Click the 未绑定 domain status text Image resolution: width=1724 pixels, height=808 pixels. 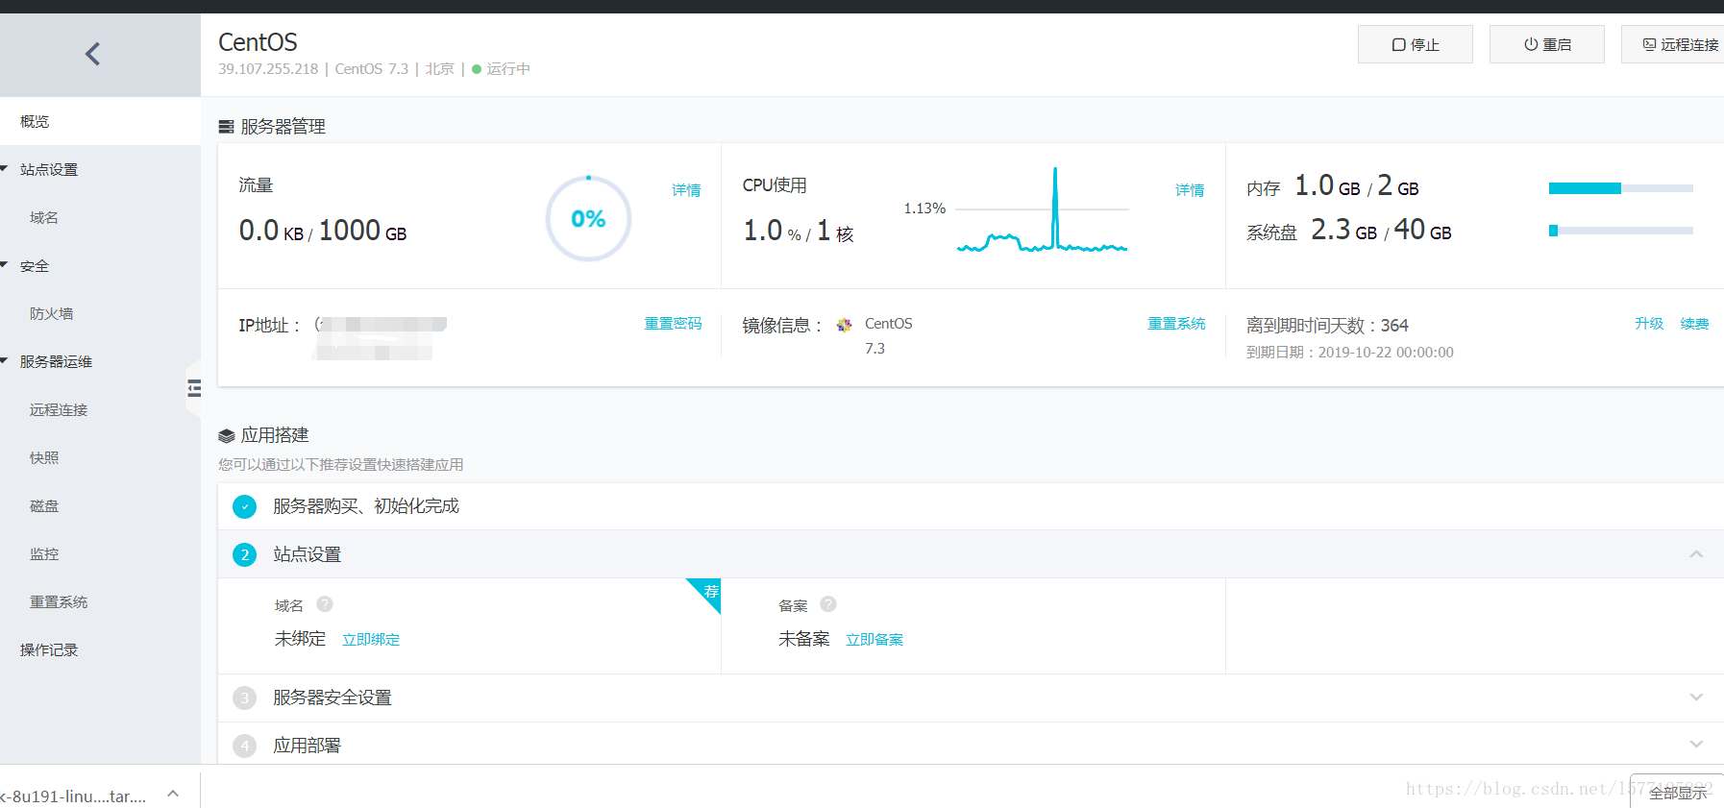point(300,639)
